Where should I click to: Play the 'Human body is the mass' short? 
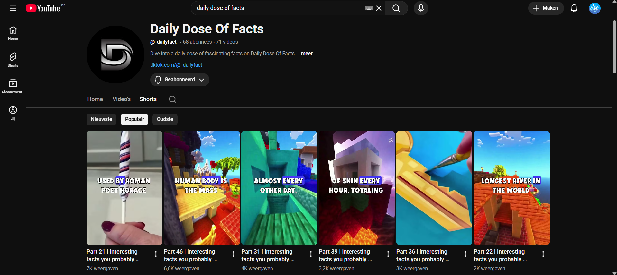(x=202, y=188)
